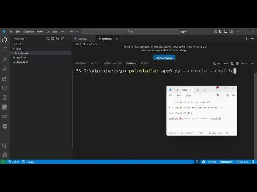257x192 pixels.
Task: Select app6.spec in Explorer tree
Action: coord(41,62)
